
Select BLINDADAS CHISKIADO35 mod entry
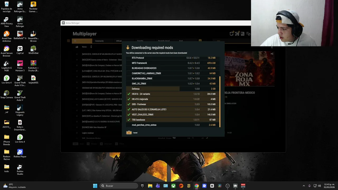click(x=172, y=68)
